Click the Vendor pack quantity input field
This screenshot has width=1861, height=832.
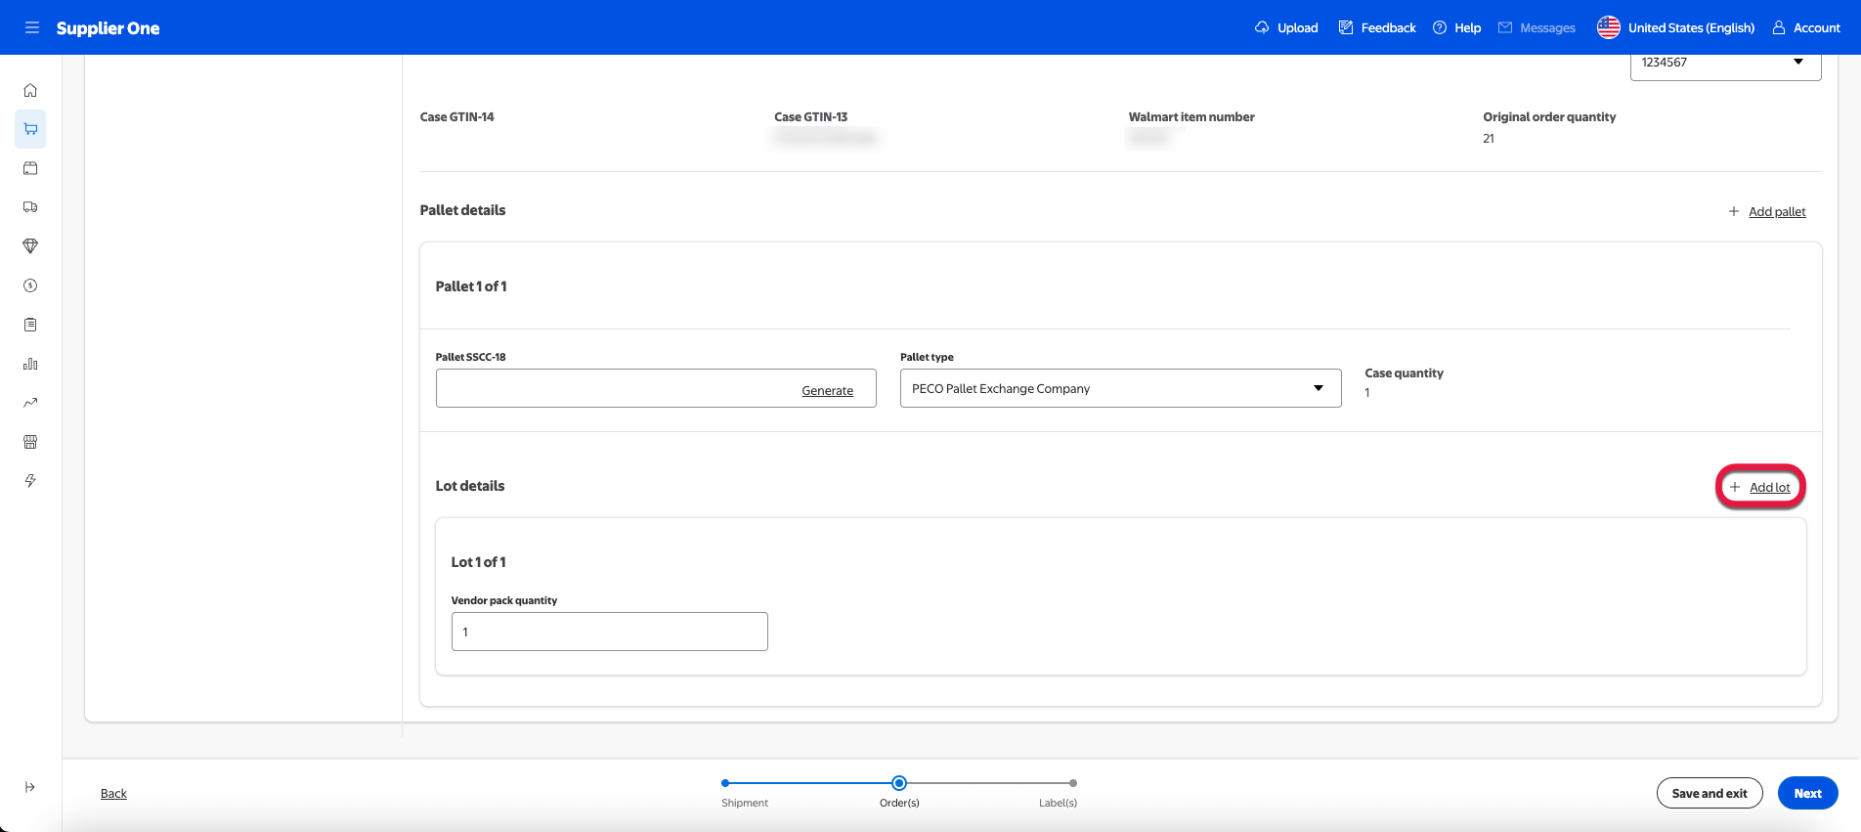pos(609,632)
